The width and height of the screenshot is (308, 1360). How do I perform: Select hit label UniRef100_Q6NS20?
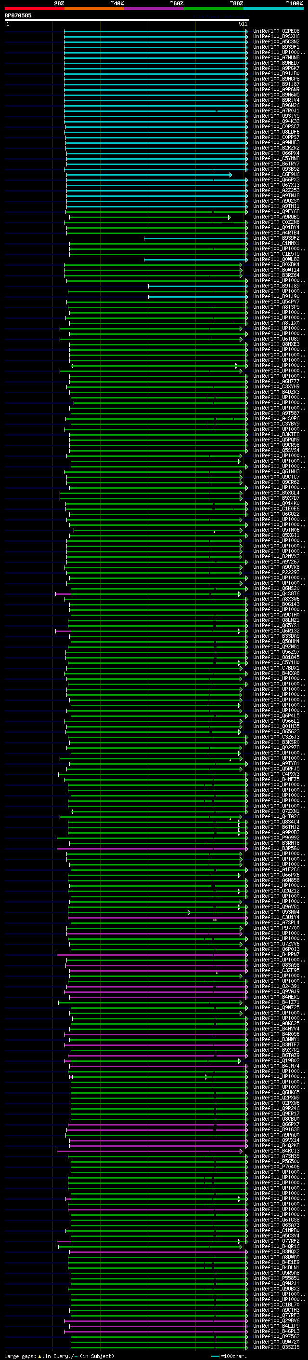(276, 588)
